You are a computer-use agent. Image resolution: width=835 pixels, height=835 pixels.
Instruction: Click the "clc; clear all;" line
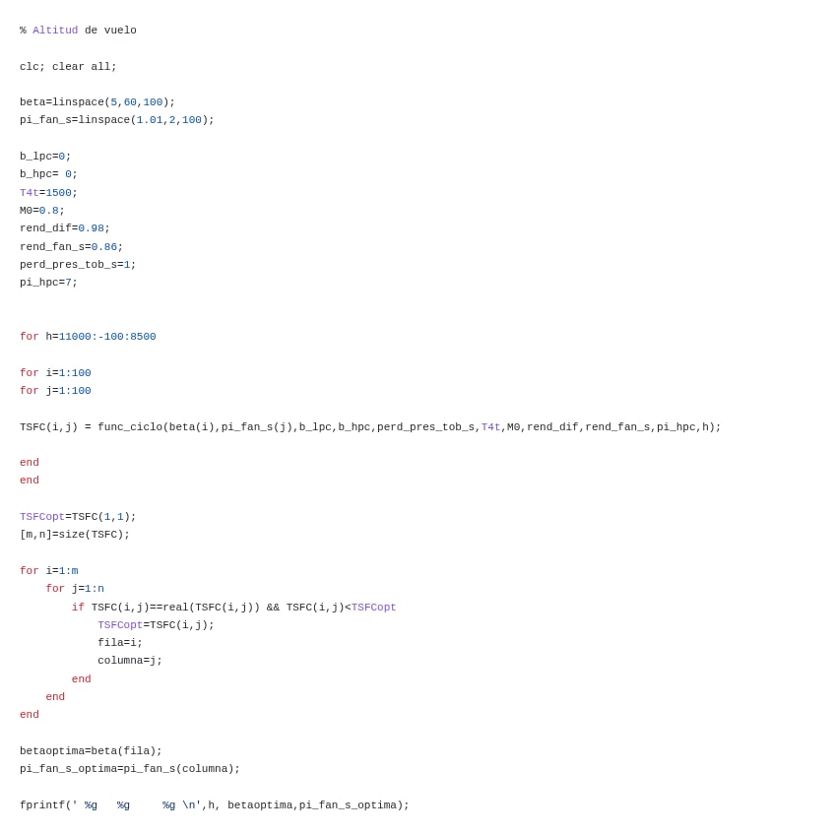point(68,67)
